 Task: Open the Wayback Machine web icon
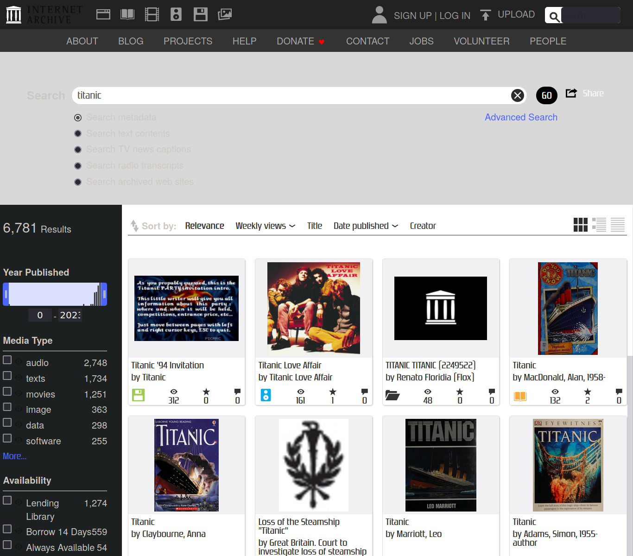103,14
